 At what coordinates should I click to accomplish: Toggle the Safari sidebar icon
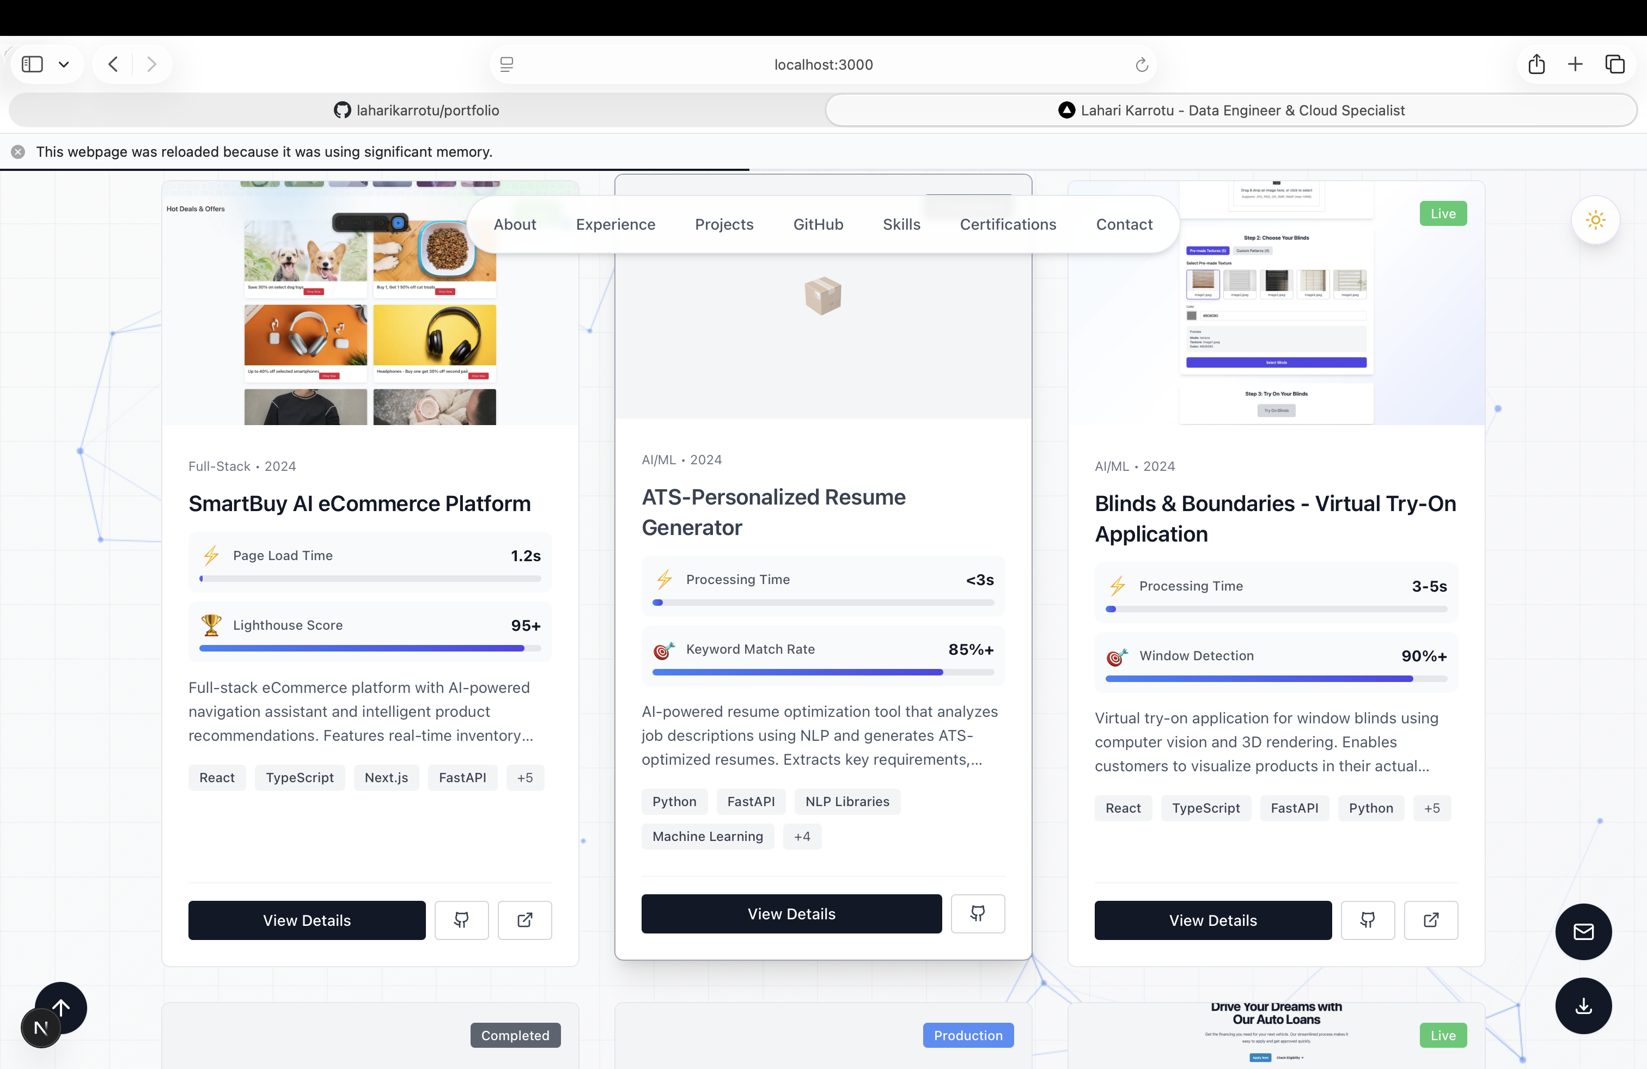point(32,64)
